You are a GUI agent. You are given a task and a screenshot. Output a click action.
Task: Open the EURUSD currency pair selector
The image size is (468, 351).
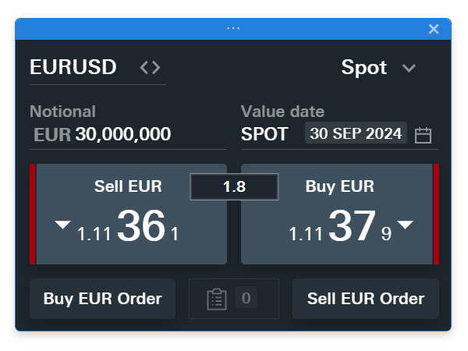pos(73,68)
